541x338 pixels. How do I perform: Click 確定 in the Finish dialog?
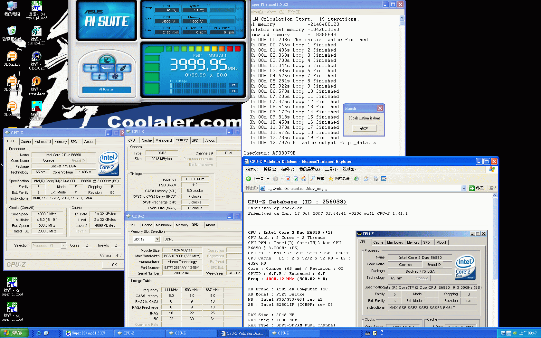click(x=364, y=128)
